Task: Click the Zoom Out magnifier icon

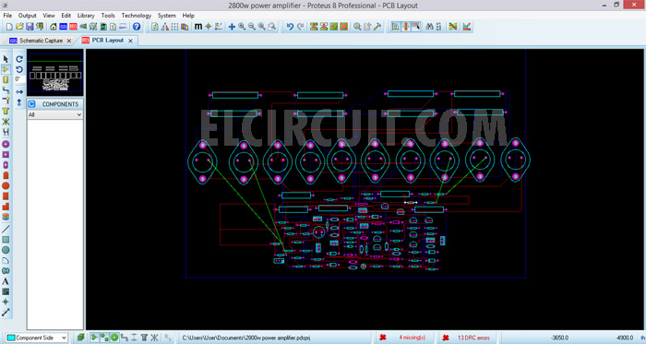Action: click(252, 27)
